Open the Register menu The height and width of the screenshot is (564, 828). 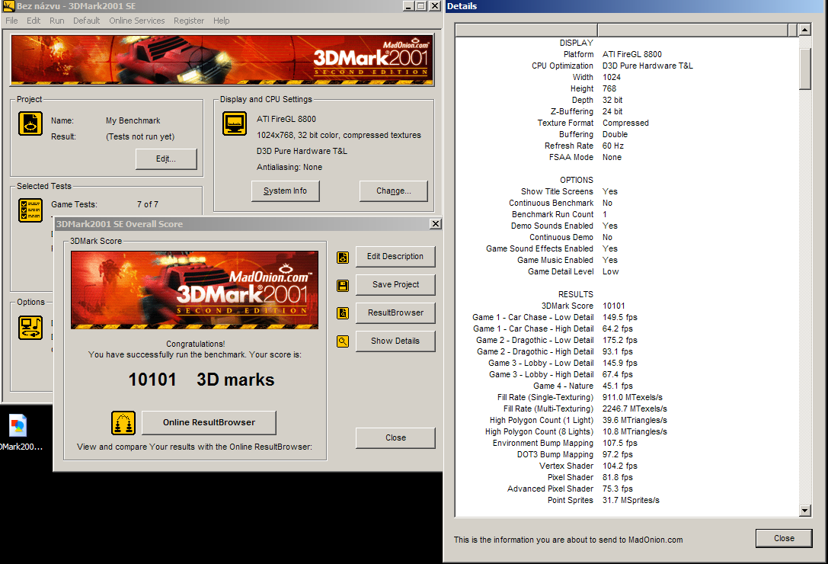tap(189, 21)
